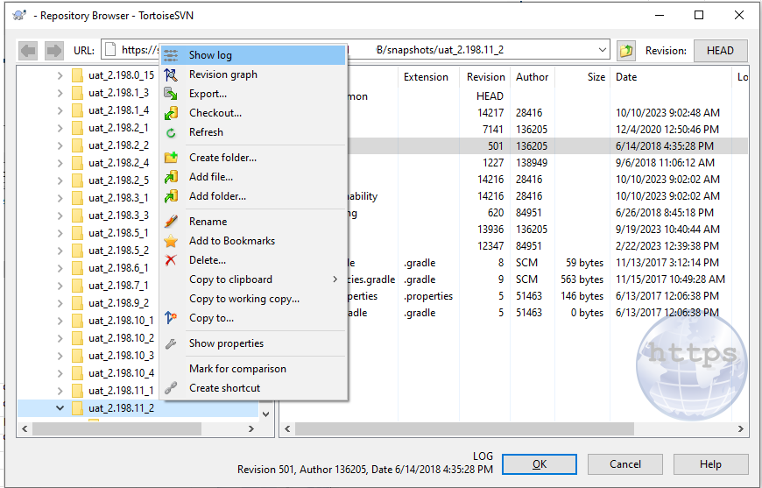Click the forward navigation arrow button
This screenshot has width=762, height=488.
(x=54, y=51)
